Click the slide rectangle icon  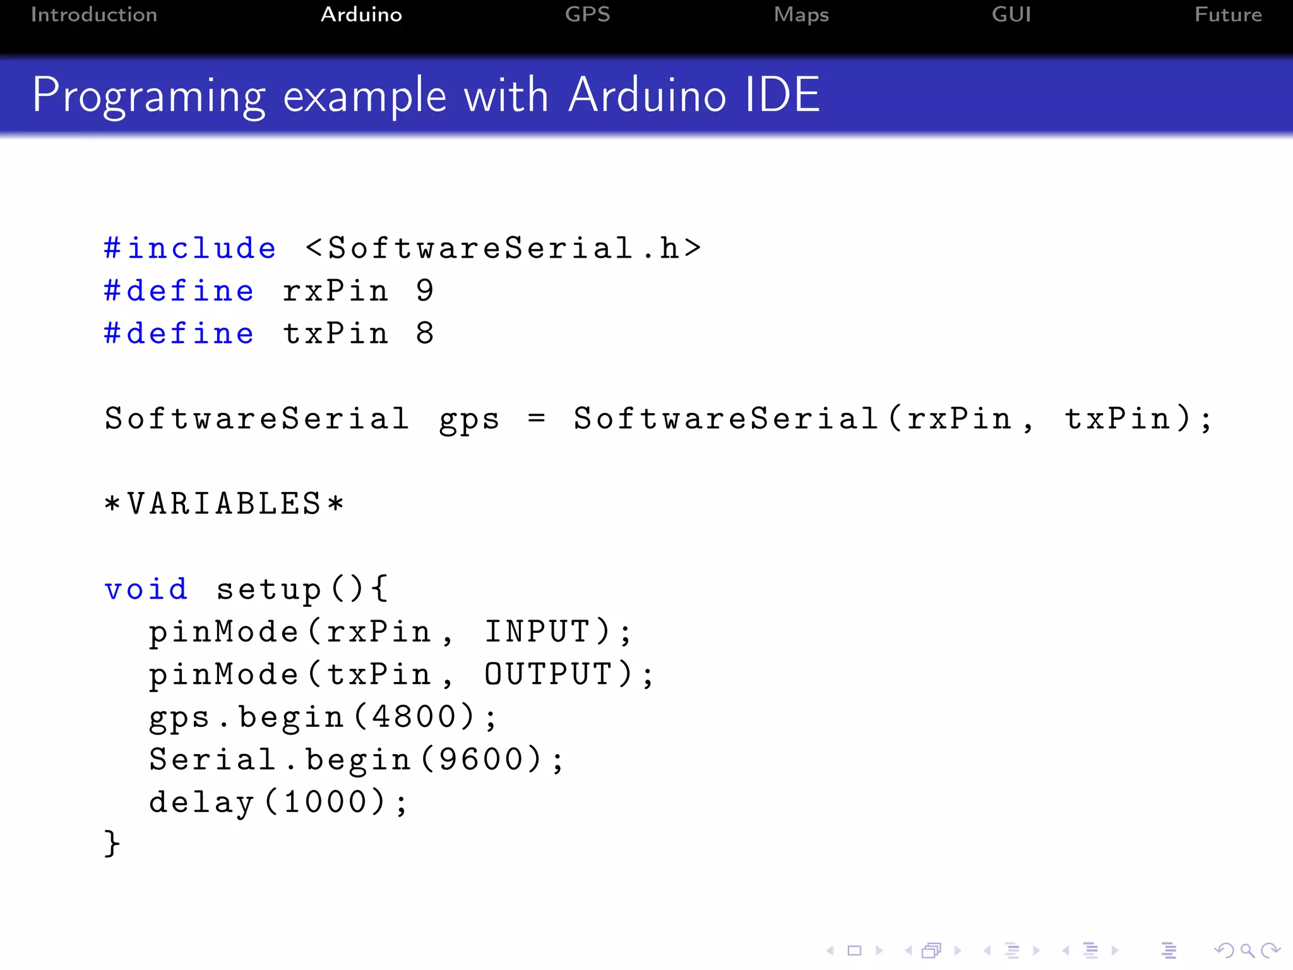pos(854,950)
